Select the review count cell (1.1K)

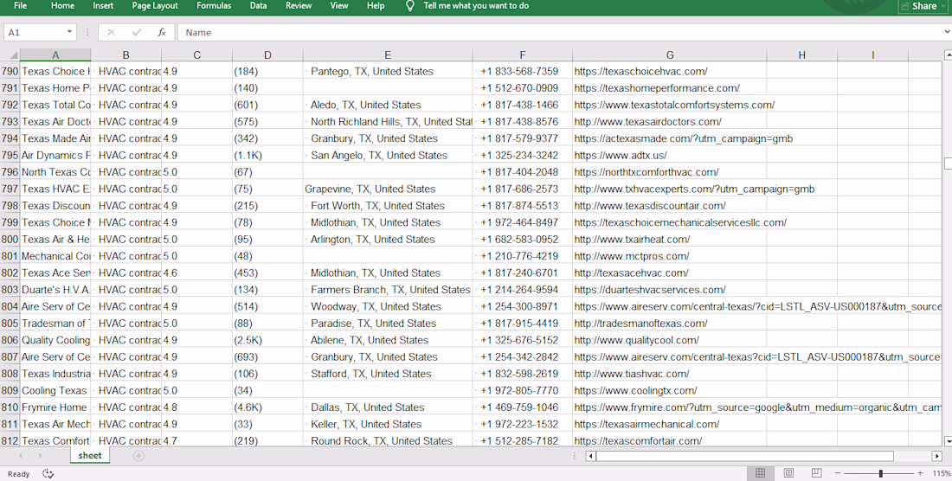point(267,155)
